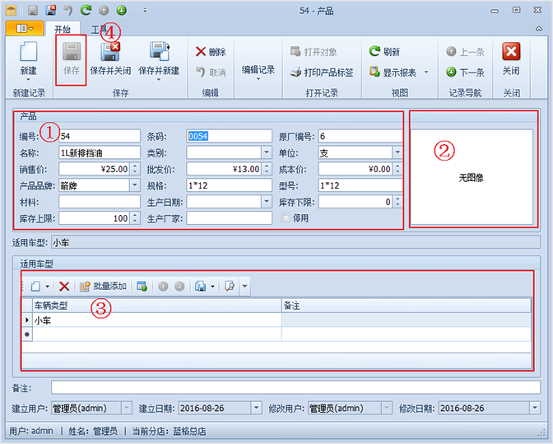Viewport: 553px width, 444px height.
Task: Open the 产品品牌 (Brand) dropdown
Action: (x=135, y=185)
